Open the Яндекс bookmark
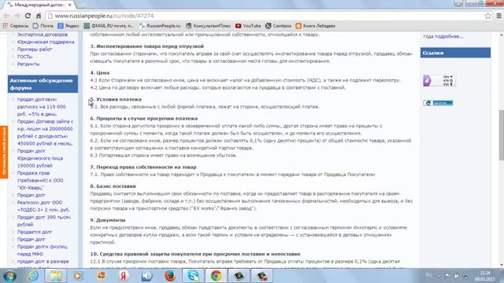Screen dimensions: 504x283 point(69,26)
